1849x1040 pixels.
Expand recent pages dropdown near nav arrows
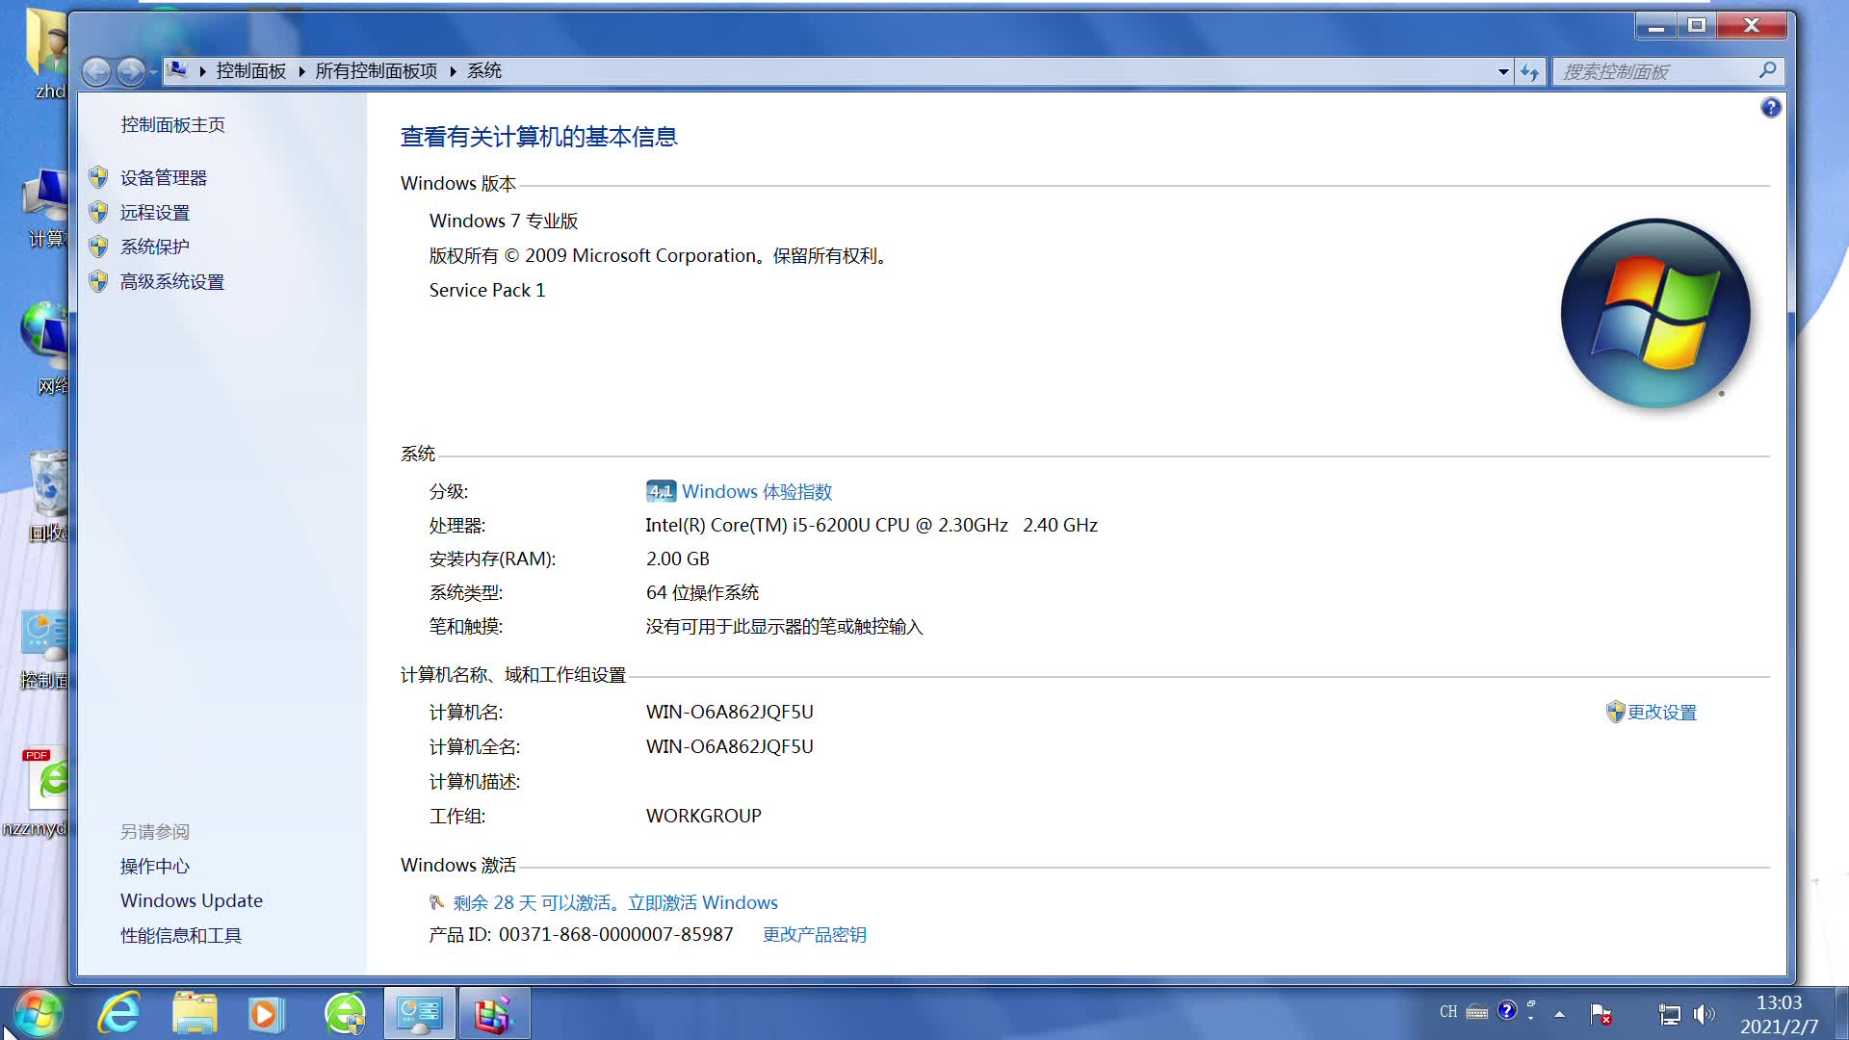click(x=152, y=71)
